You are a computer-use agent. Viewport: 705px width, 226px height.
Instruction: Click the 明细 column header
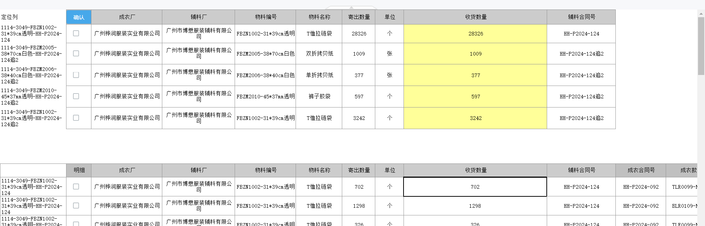(x=79, y=170)
